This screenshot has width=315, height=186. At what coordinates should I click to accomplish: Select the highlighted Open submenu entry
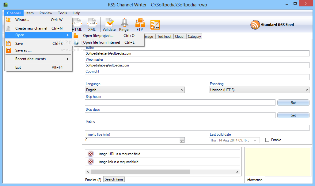tap(38, 35)
